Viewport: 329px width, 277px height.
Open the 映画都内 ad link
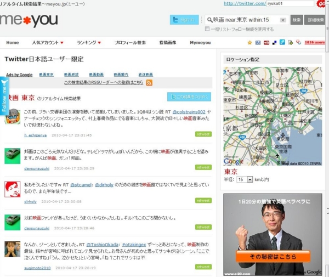(x=121, y=75)
